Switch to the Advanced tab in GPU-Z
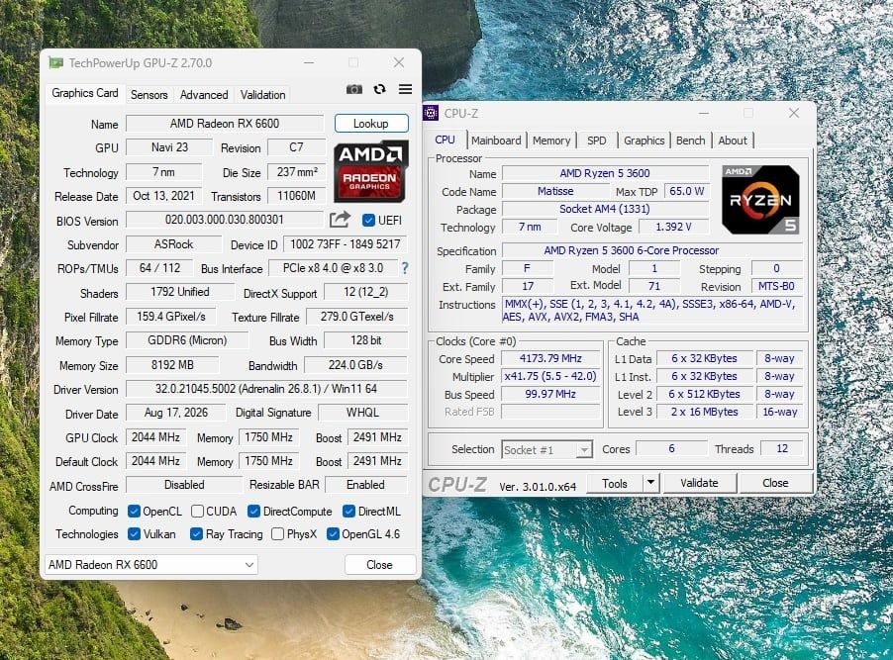Image resolution: width=893 pixels, height=660 pixels. (x=204, y=95)
